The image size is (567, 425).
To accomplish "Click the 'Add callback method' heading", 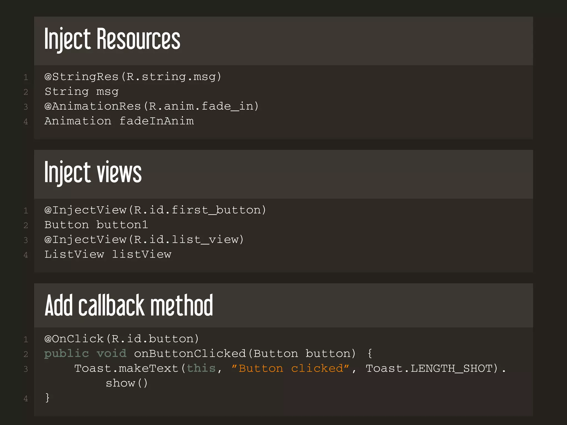I will click(x=129, y=305).
